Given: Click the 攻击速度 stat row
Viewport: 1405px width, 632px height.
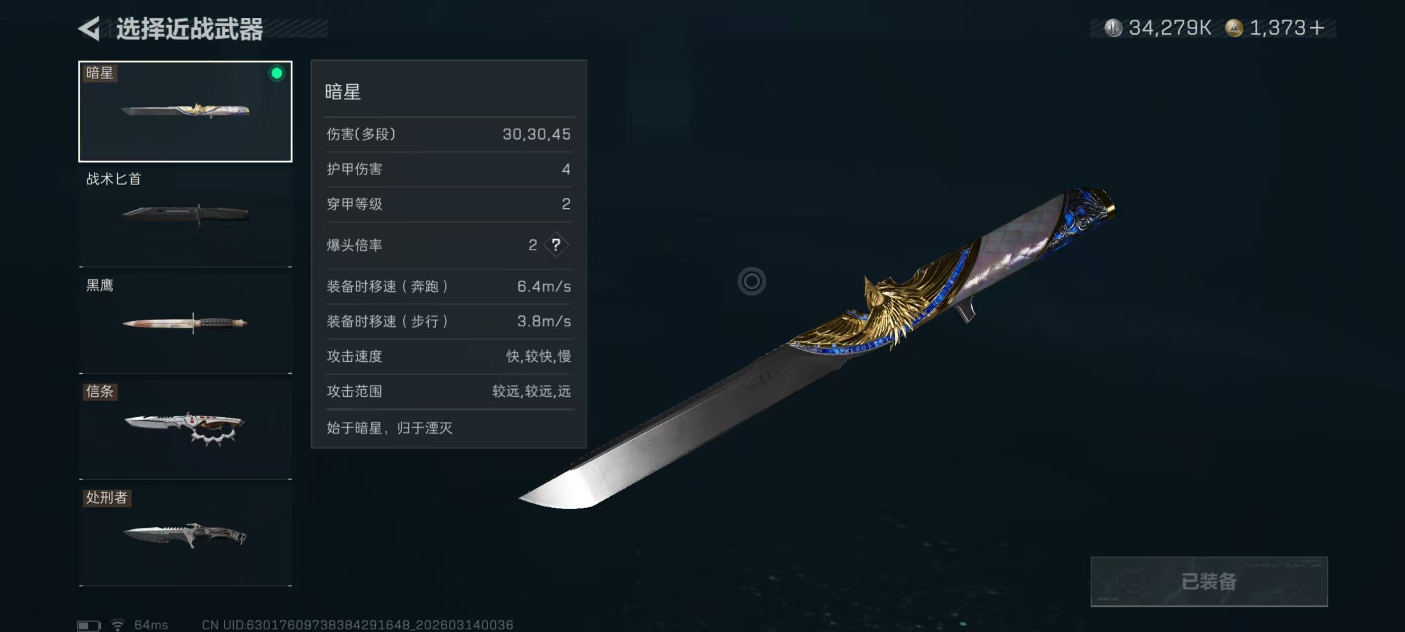Looking at the screenshot, I should click(x=449, y=356).
